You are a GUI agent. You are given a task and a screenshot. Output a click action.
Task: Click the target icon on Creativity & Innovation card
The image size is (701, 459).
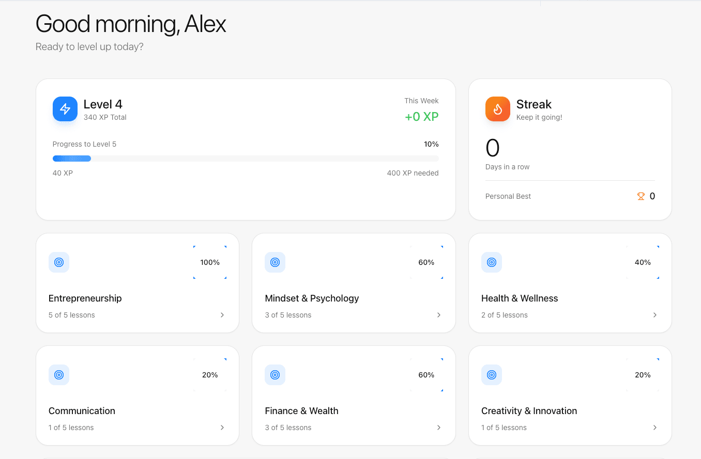[492, 375]
